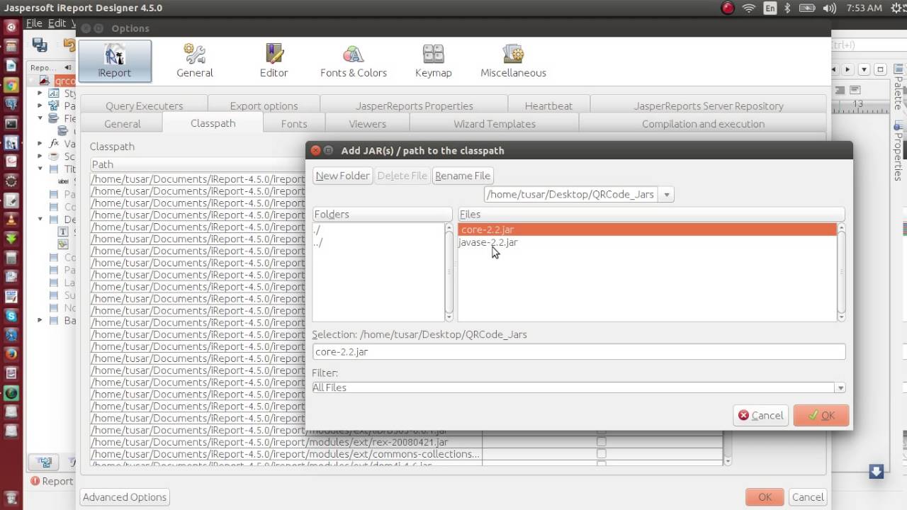This screenshot has height=510, width=907.
Task: Expand the Styles node in report tree
Action: (x=40, y=93)
